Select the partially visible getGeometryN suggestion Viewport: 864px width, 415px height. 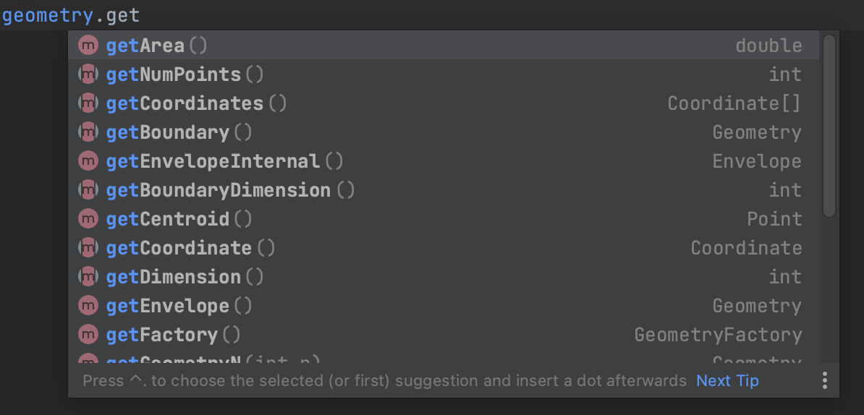443,358
